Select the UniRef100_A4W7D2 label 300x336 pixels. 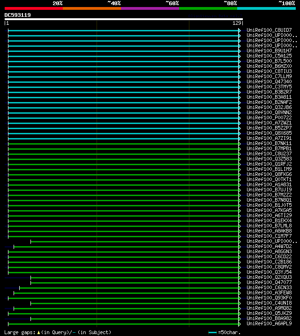click(269, 246)
